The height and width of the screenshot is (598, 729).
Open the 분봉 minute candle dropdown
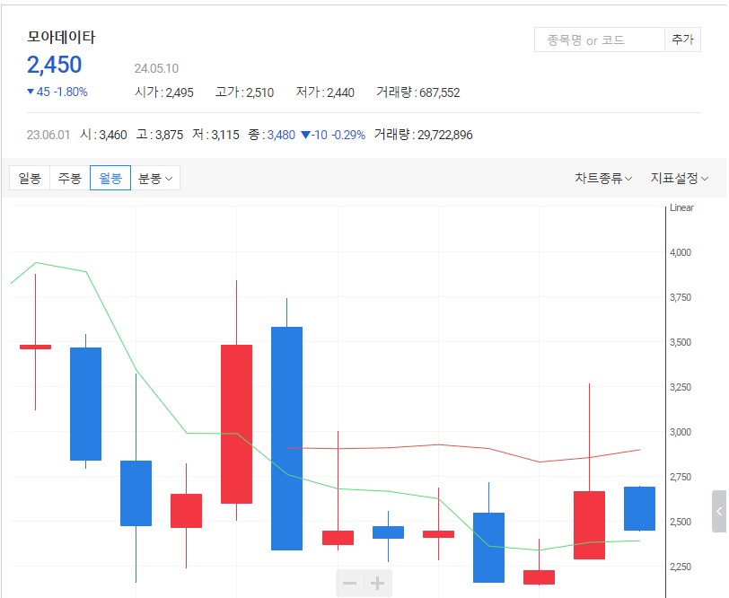point(155,178)
